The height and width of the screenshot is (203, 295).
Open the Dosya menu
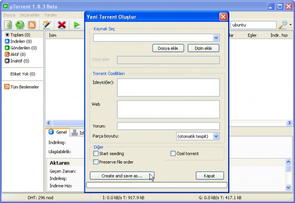click(x=9, y=15)
